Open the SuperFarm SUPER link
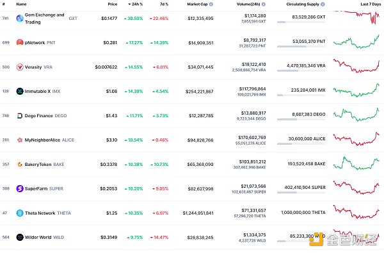This screenshot has width=384, height=253. [44, 188]
